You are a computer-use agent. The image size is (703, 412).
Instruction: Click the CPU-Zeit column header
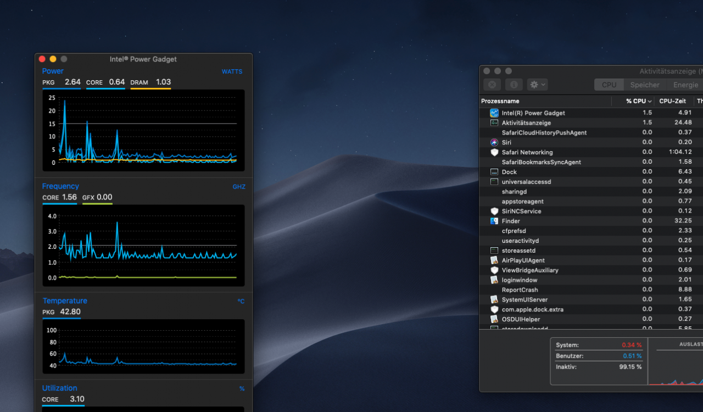674,101
